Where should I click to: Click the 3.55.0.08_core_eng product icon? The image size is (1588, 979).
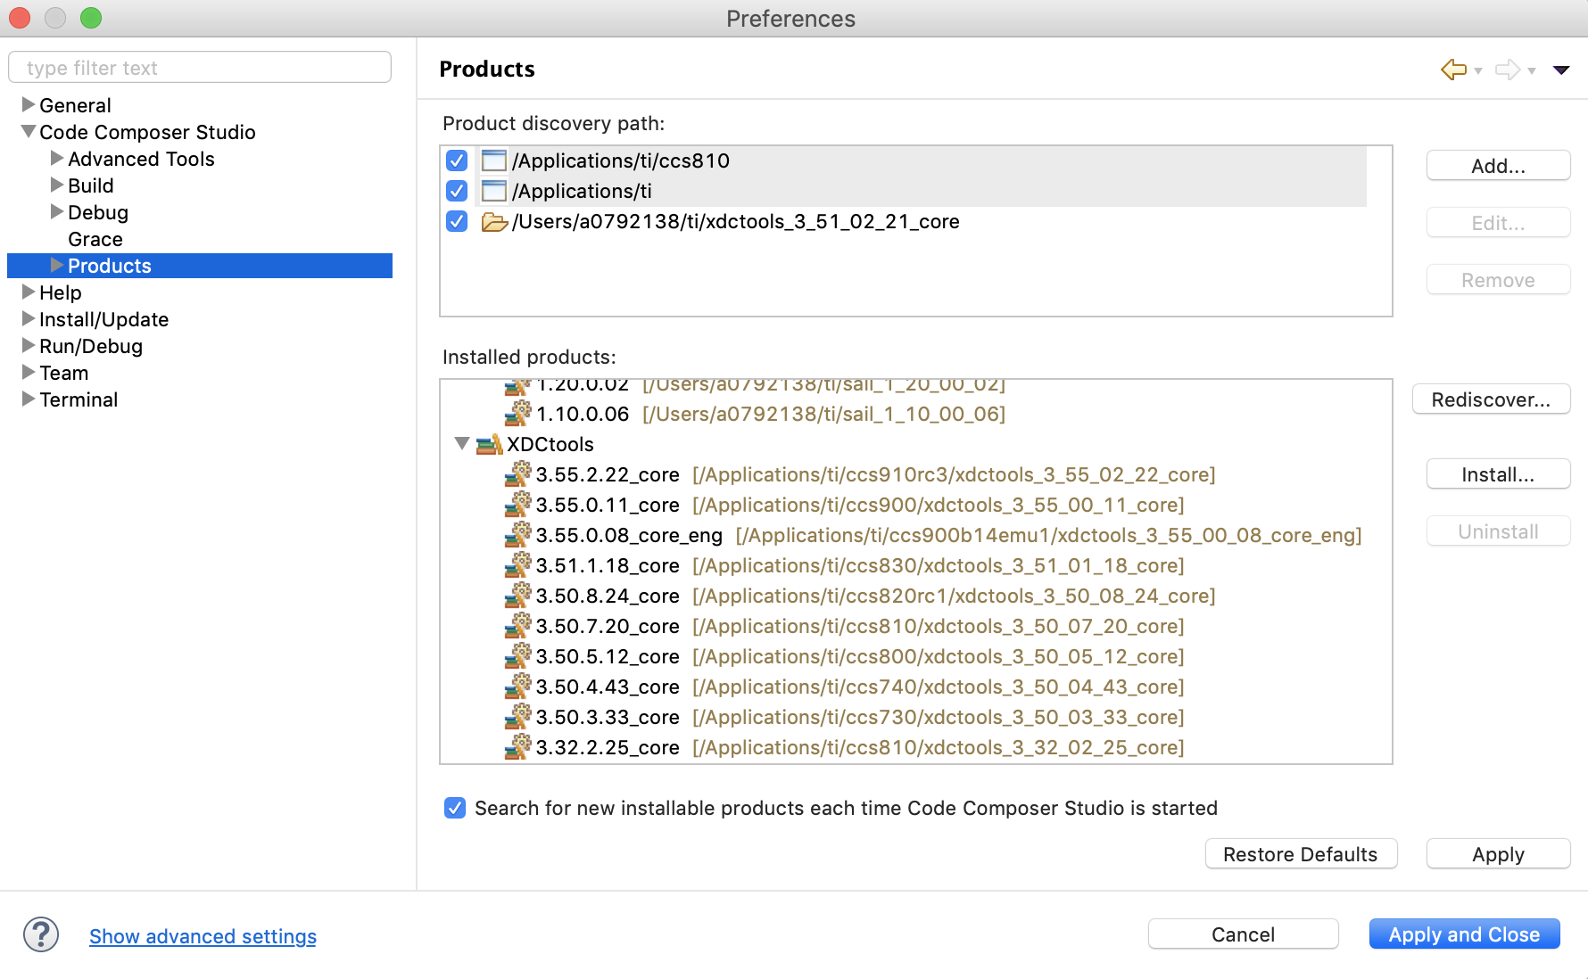click(517, 535)
